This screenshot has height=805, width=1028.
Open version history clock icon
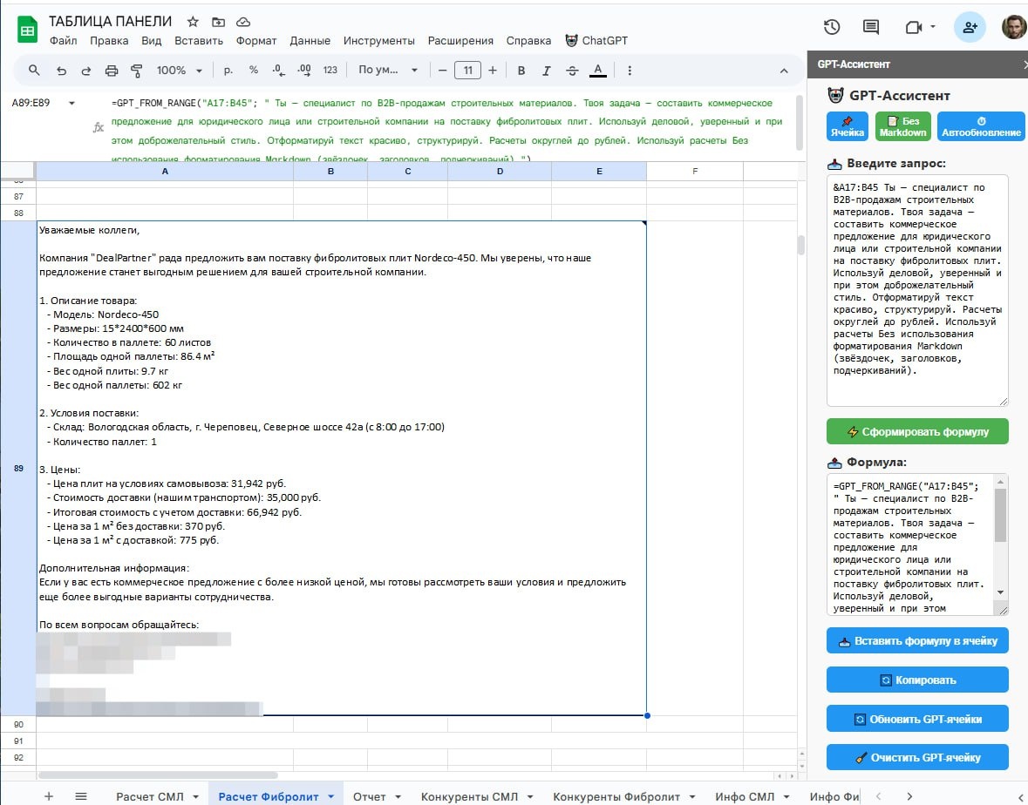[831, 27]
